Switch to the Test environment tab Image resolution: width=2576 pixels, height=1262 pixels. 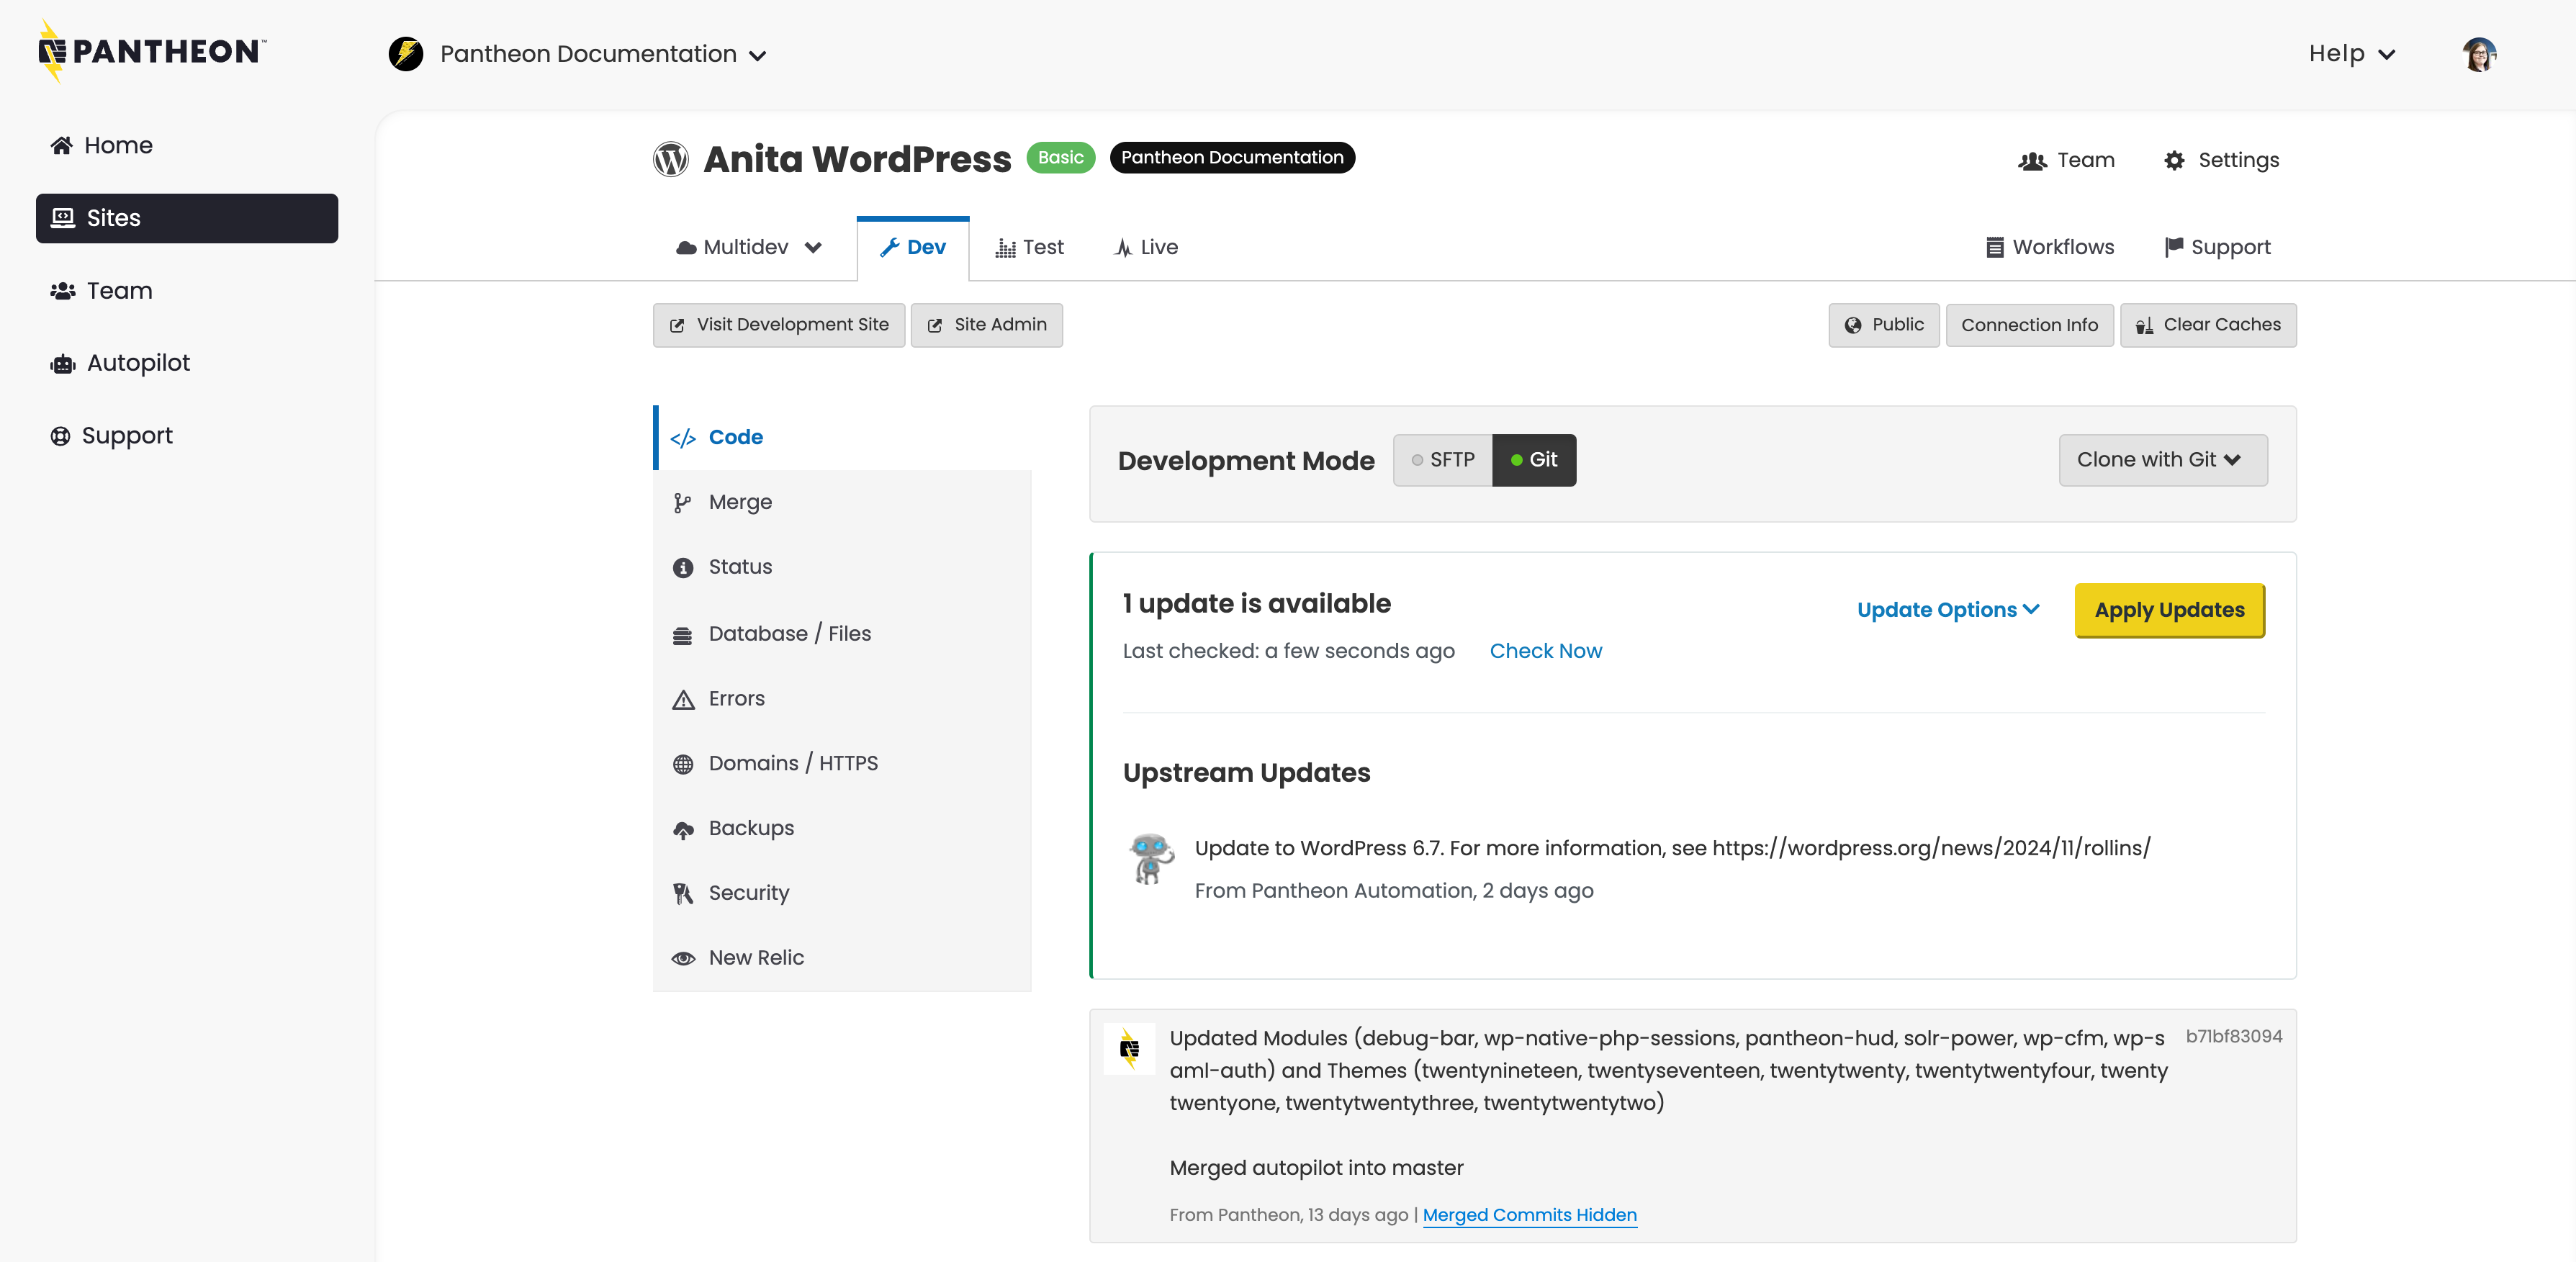click(x=1030, y=247)
